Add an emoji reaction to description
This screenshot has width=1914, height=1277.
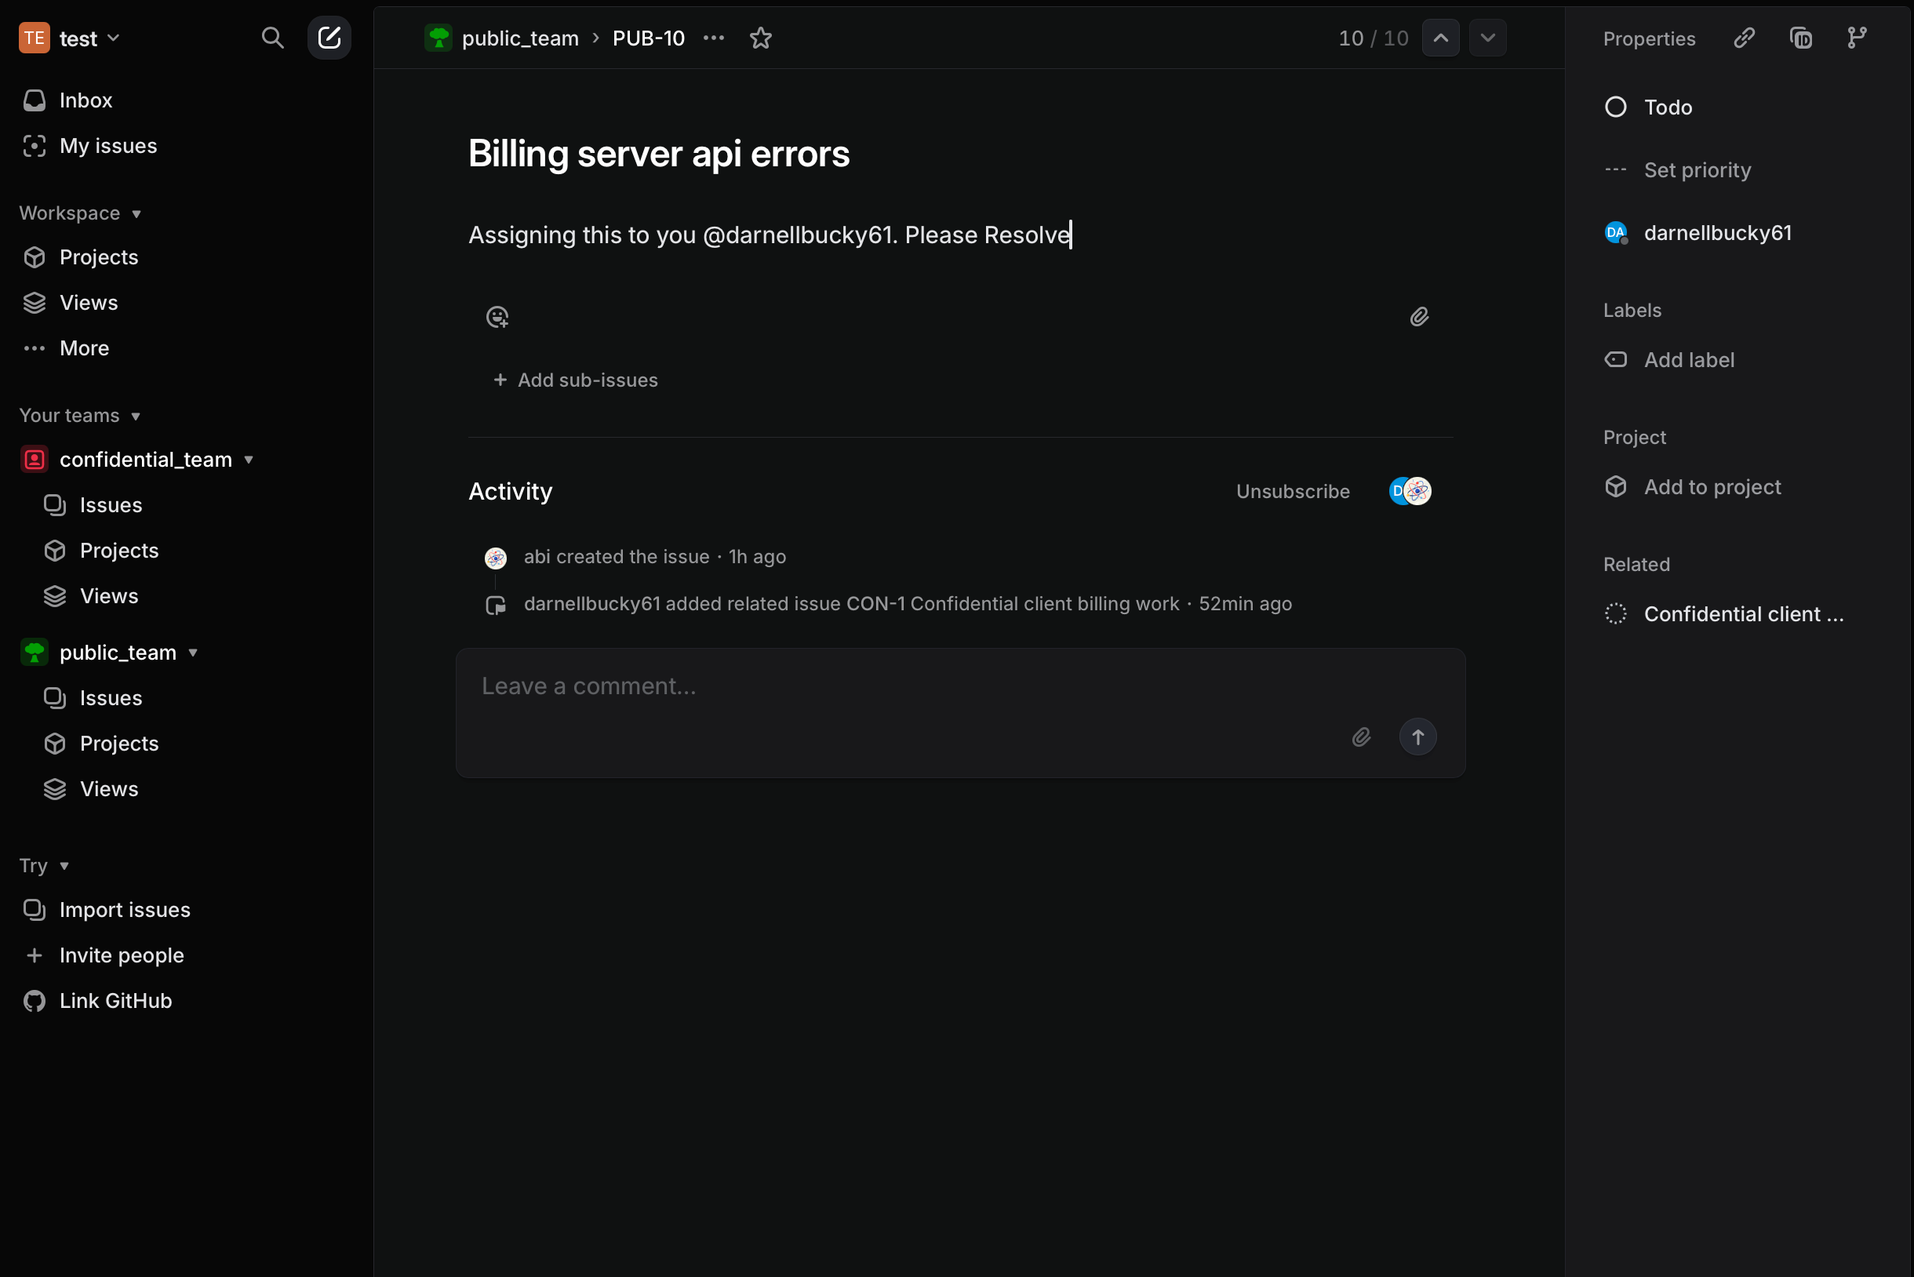(x=497, y=317)
